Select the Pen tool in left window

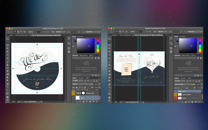coord(8,84)
